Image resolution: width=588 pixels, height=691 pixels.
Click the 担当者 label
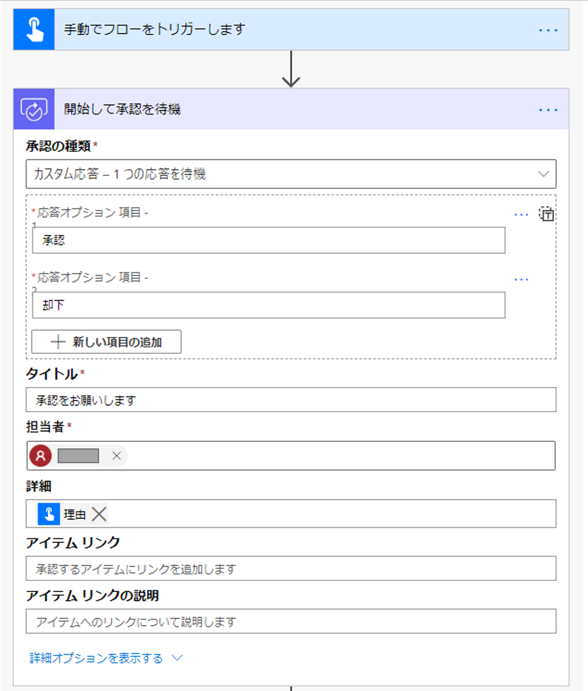click(45, 426)
